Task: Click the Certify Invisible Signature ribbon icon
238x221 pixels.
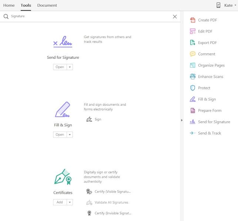Action: click(x=89, y=213)
